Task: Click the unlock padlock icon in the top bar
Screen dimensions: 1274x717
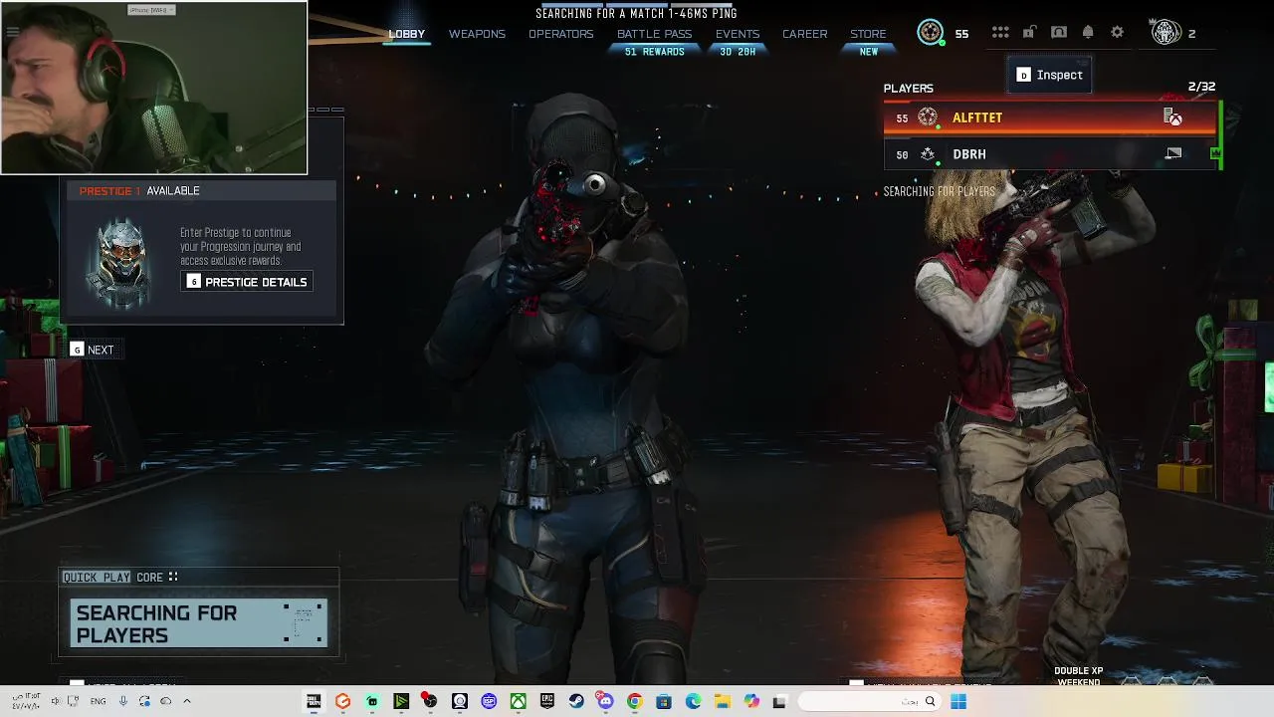Action: click(1030, 33)
